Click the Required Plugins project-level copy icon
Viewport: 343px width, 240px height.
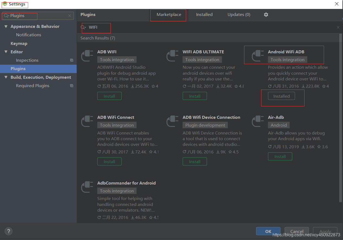(72, 86)
